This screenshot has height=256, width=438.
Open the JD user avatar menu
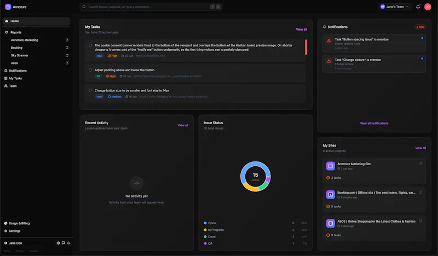click(428, 7)
